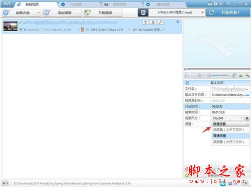
Task: Click the HTML5 output profile icon
Action: pyautogui.click(x=143, y=13)
